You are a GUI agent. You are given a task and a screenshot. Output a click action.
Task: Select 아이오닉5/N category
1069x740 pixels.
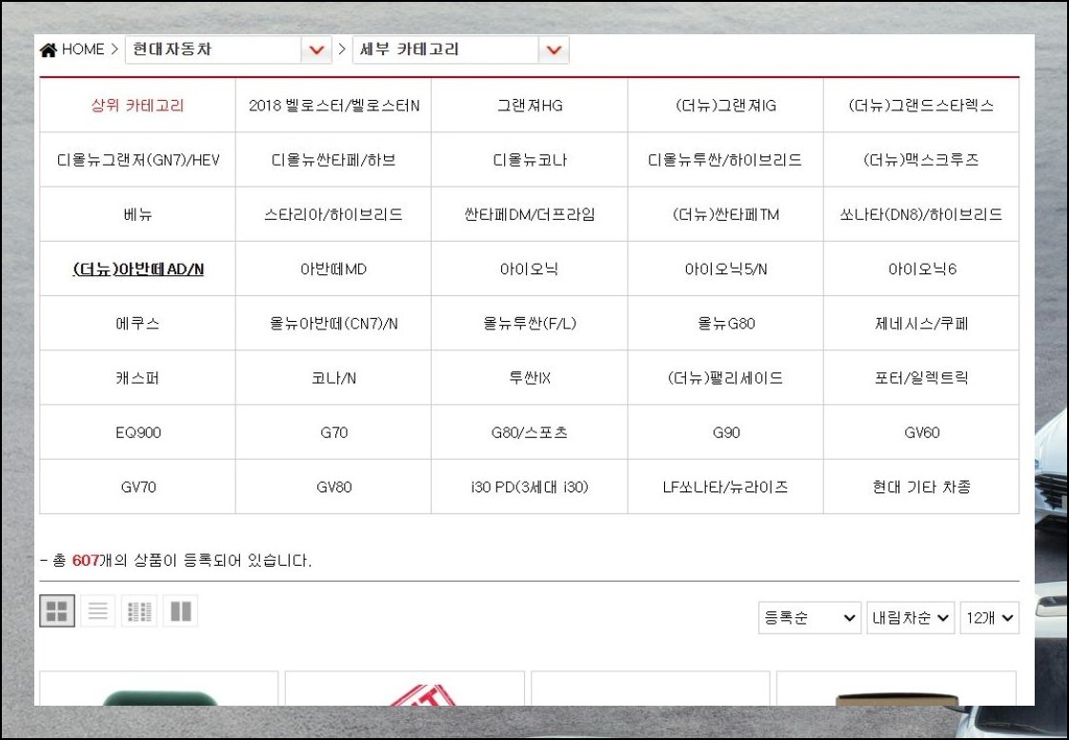click(x=725, y=270)
